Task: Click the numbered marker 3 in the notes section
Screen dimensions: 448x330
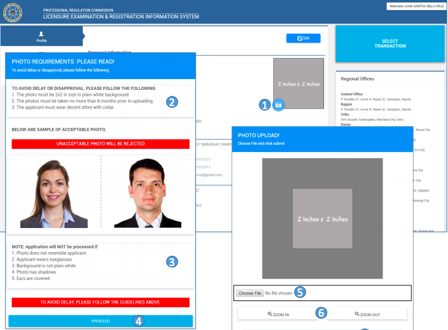Action: click(172, 262)
